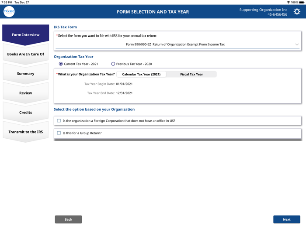This screenshot has height=229, width=306.
Task: Tap the Tue Dec 27 date in status bar
Action: (22, 2)
